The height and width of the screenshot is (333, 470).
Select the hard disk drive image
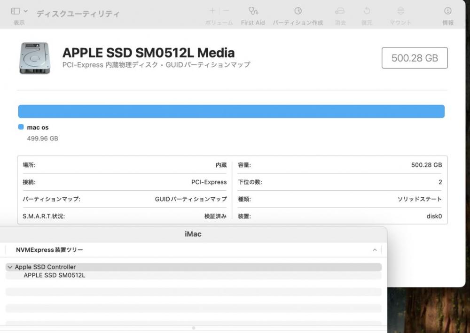pyautogui.click(x=34, y=58)
